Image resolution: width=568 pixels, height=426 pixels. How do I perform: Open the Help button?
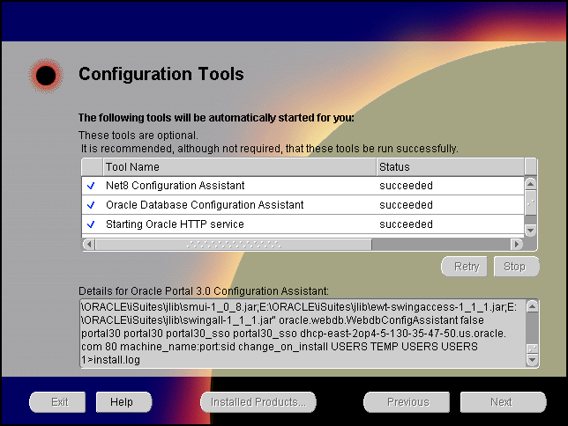123,401
